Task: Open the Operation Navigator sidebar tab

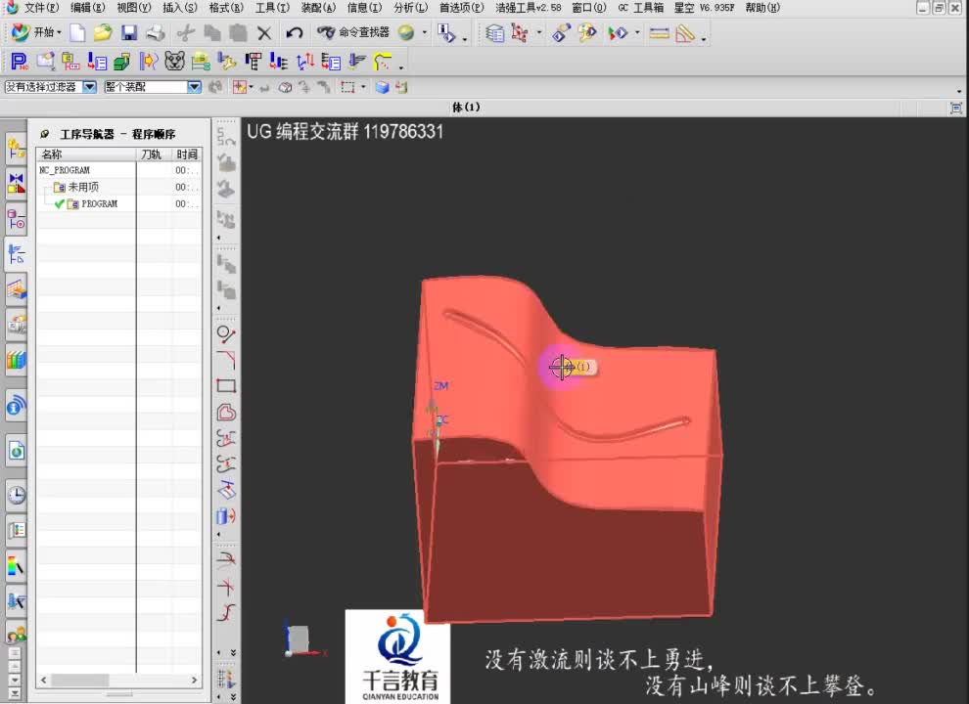Action: [x=16, y=254]
